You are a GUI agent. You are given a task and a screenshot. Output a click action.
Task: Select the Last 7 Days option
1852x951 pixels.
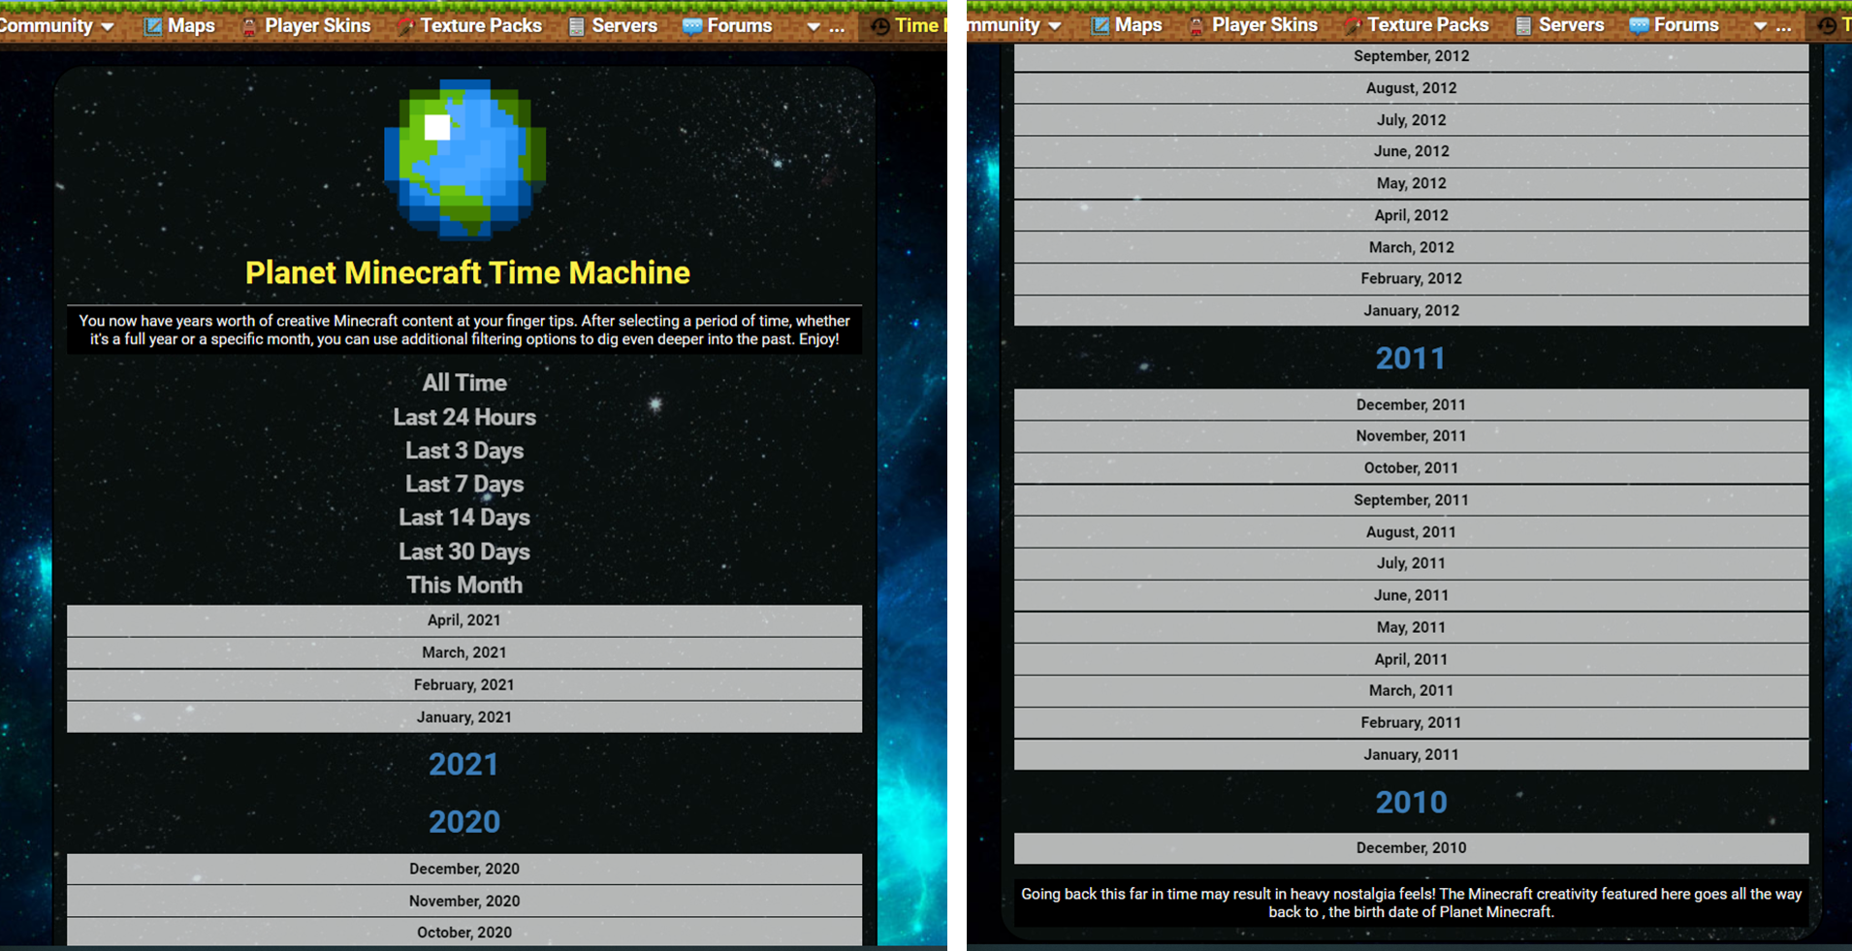click(464, 484)
